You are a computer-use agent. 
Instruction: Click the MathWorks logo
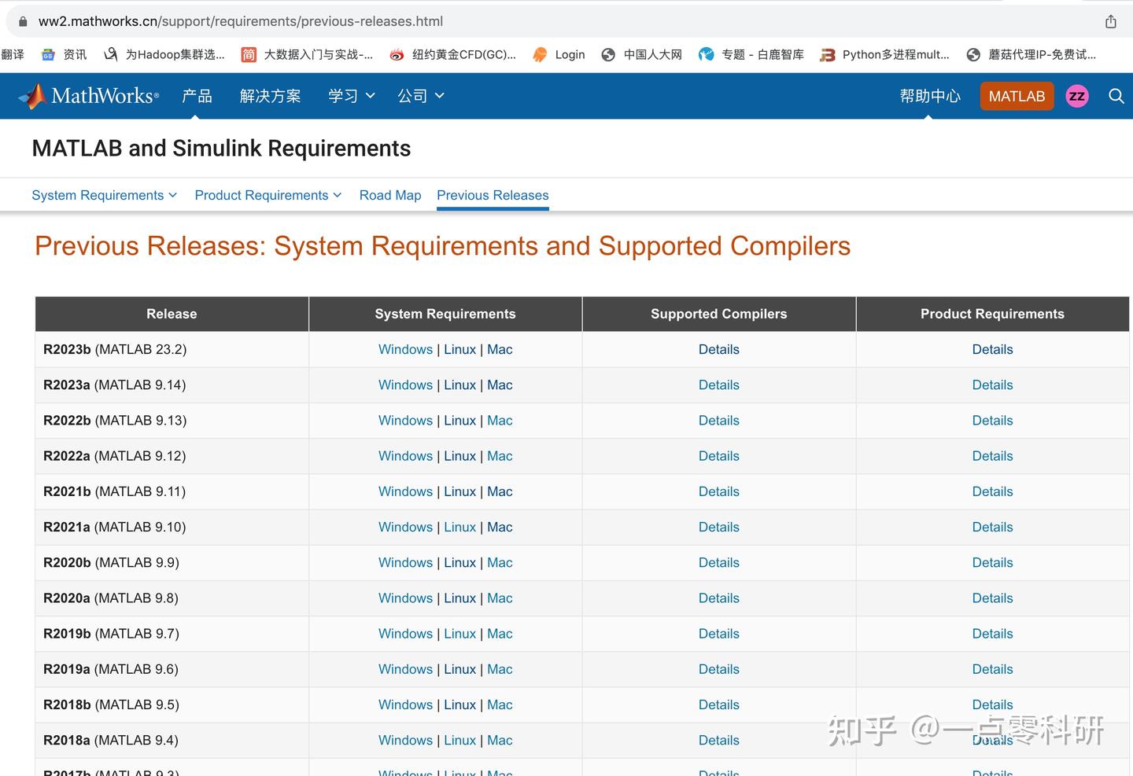pyautogui.click(x=88, y=95)
